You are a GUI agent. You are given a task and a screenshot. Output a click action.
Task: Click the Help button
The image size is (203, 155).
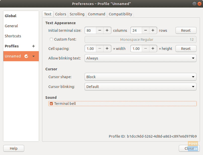click(x=14, y=148)
